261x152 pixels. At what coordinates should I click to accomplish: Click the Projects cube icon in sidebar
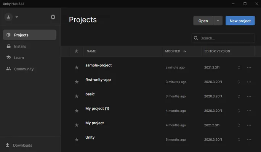8,35
